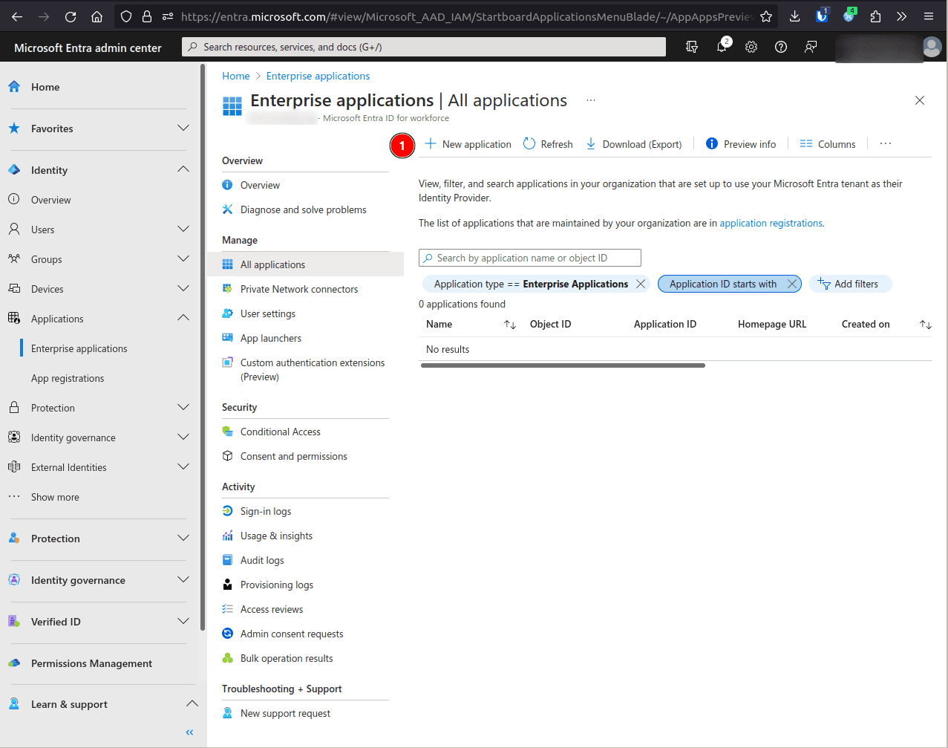
Task: Collapse the Identity section
Action: point(183,169)
